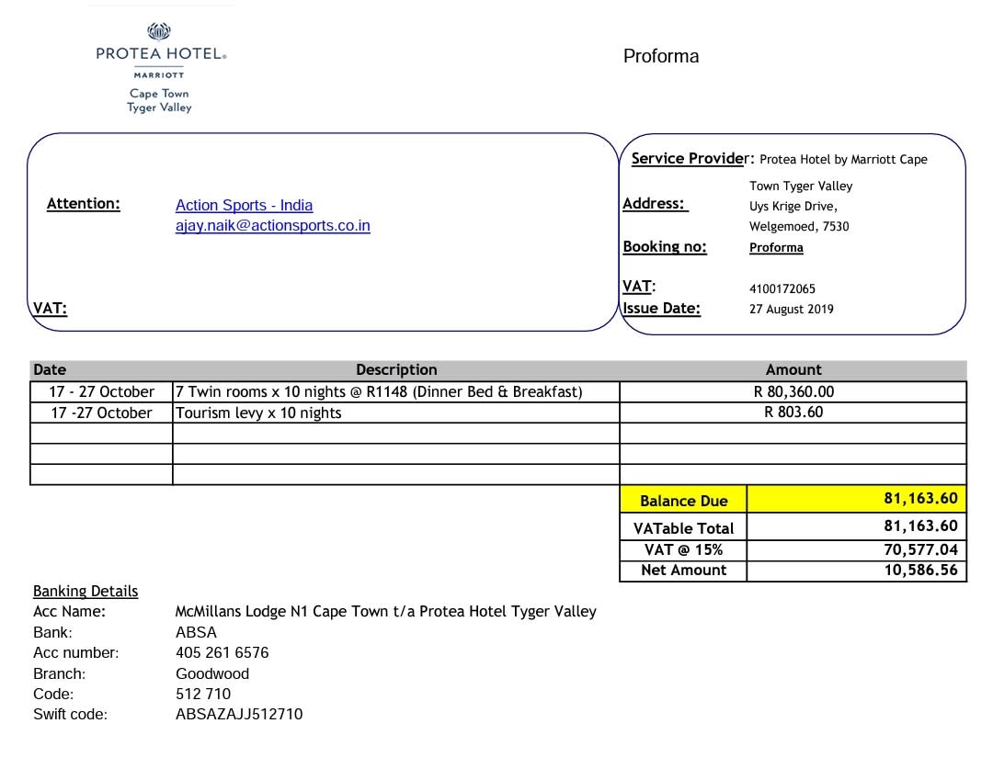Select the 7 Twin rooms description cell

pos(395,391)
